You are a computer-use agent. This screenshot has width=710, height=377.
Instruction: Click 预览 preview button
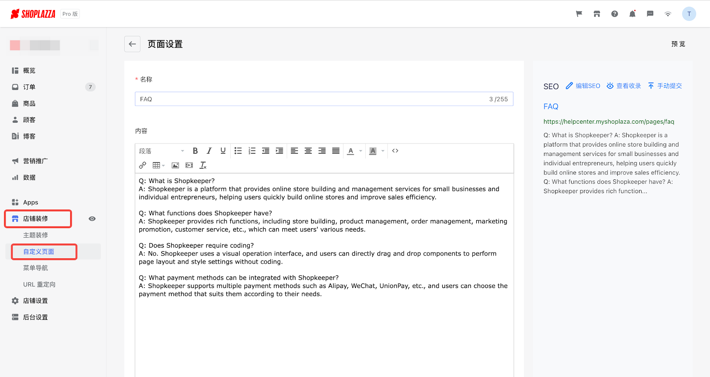678,44
